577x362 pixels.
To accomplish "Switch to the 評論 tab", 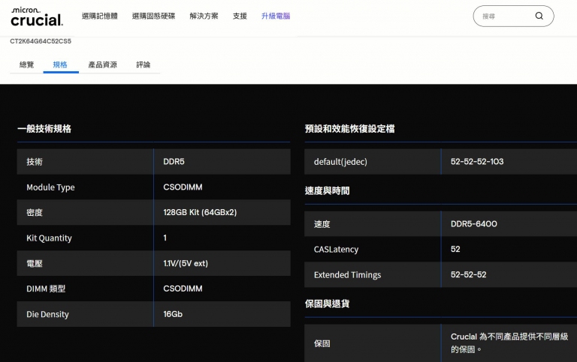I will (143, 65).
